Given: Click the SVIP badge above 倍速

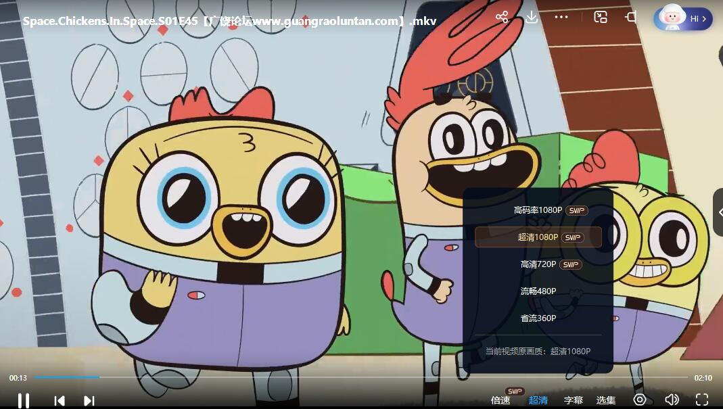Looking at the screenshot, I should (x=515, y=391).
